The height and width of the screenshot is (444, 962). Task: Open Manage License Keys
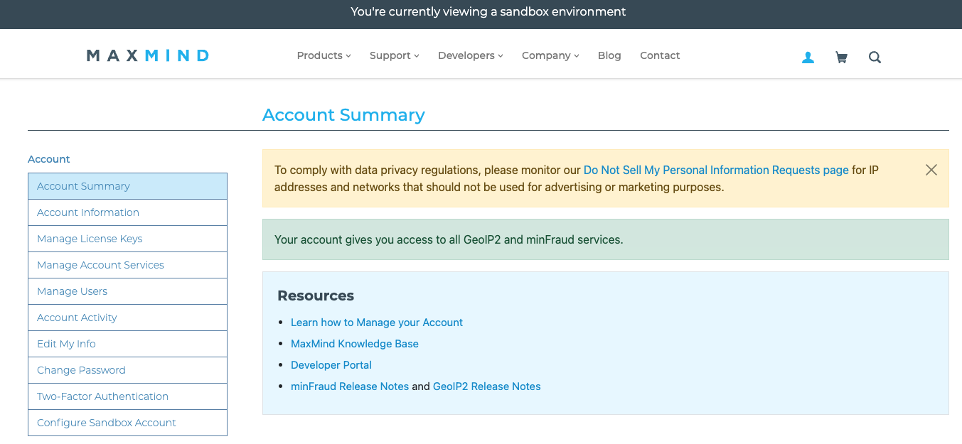pyautogui.click(x=90, y=239)
